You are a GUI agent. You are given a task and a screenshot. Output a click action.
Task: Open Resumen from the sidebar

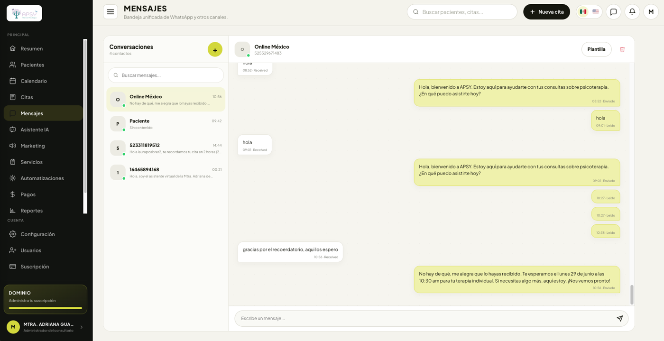click(43, 48)
